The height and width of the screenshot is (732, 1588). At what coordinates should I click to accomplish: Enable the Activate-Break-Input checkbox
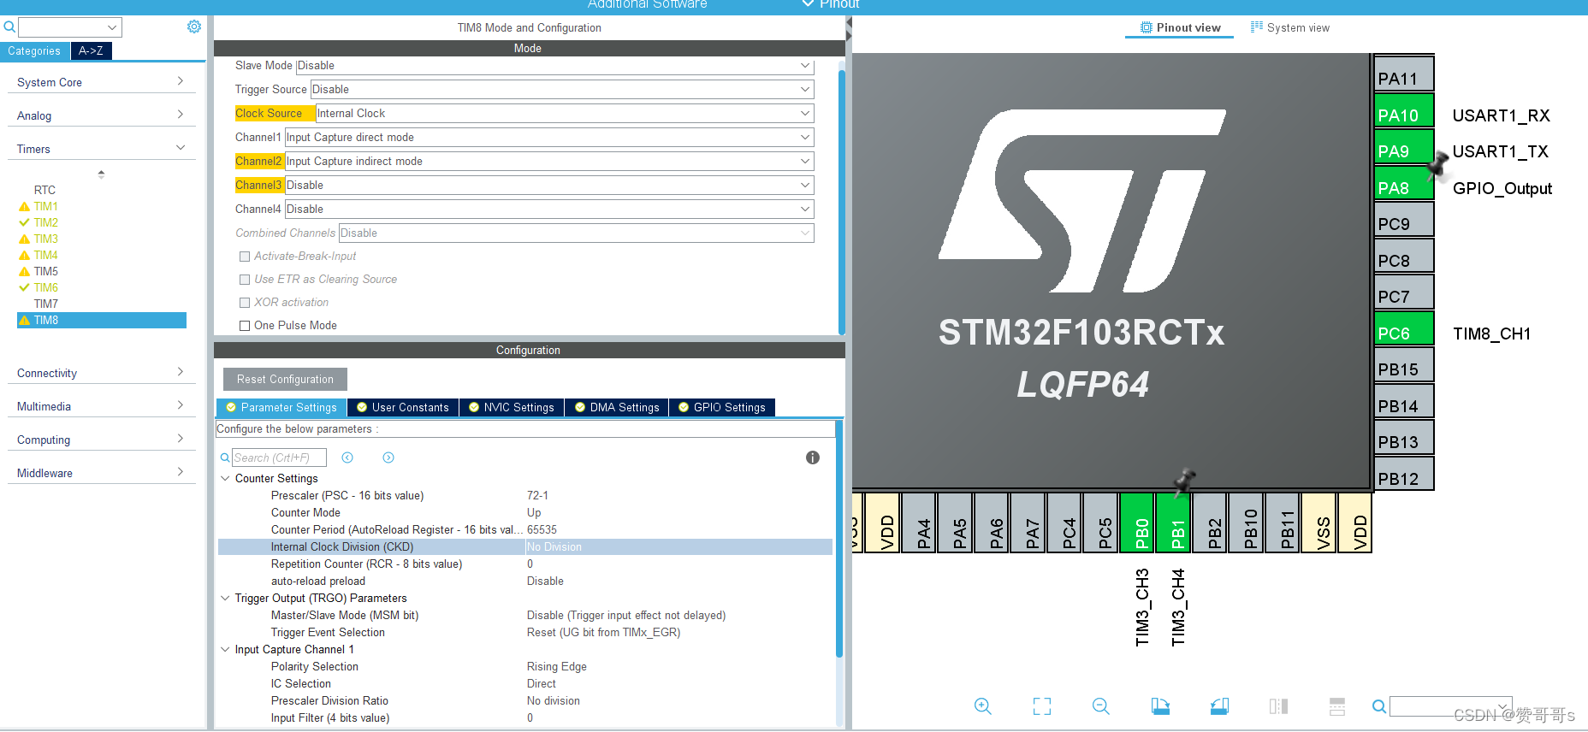tap(245, 257)
